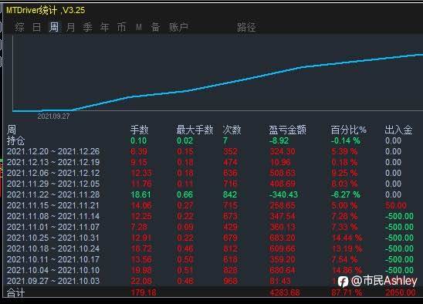
Task: Select week row 2021.12.20 ~ 2021.12.26
Action: pyautogui.click(x=213, y=151)
